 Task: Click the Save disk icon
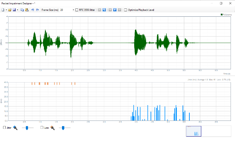14,10
